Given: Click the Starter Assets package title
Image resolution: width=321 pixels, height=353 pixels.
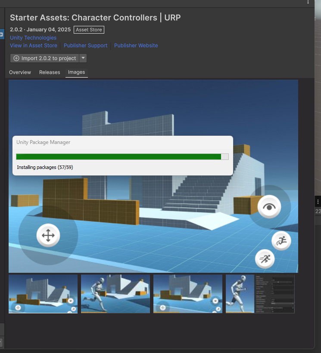Looking at the screenshot, I should point(95,18).
